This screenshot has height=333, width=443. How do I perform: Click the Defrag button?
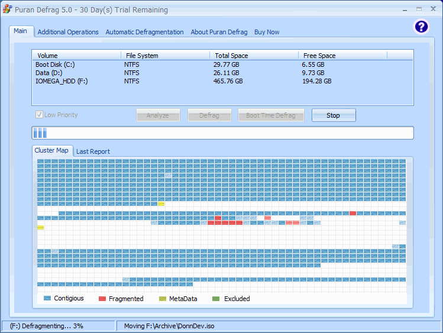point(209,115)
